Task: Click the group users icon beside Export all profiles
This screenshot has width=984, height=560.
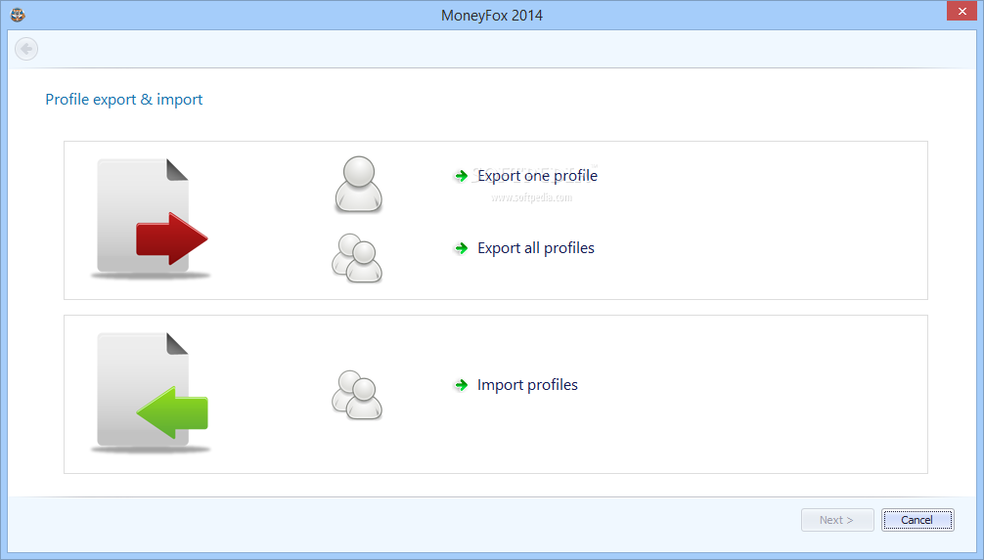Action: (356, 258)
